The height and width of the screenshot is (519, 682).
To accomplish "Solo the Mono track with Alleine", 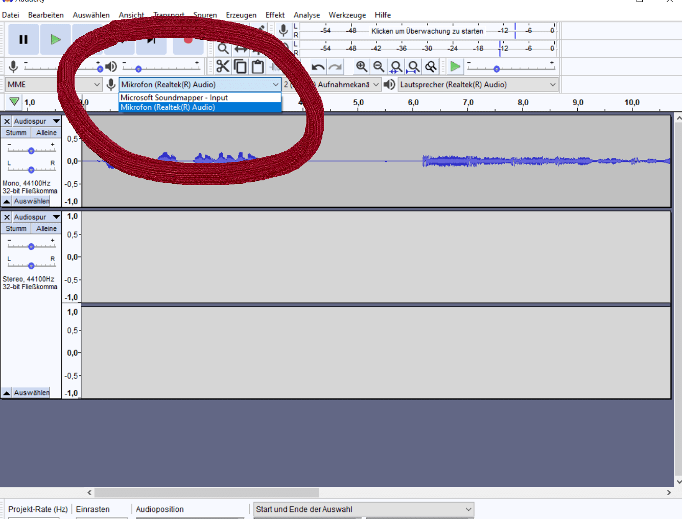I will pos(46,133).
